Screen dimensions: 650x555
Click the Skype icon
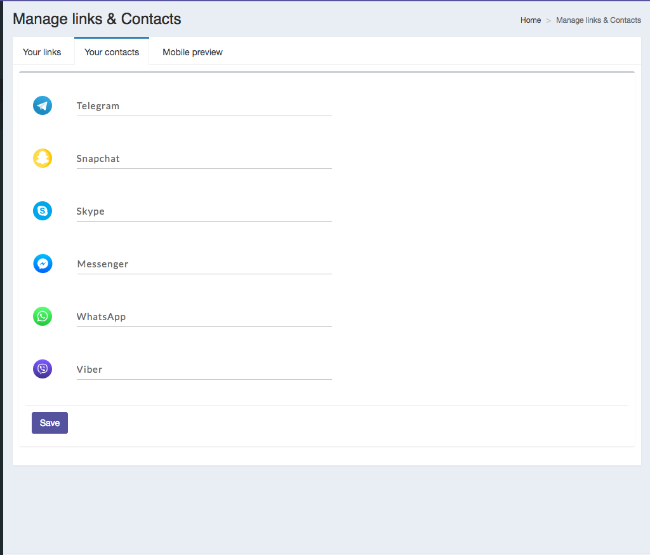click(43, 211)
